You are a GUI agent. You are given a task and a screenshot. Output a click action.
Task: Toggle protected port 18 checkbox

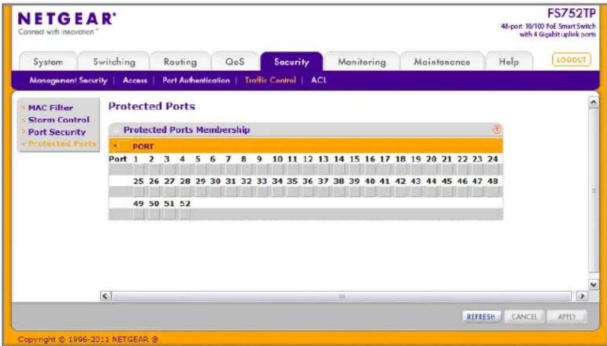click(x=400, y=169)
